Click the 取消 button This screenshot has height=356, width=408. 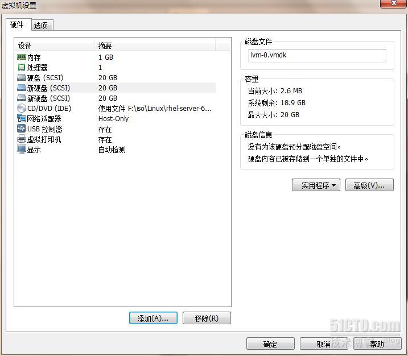coord(324,344)
